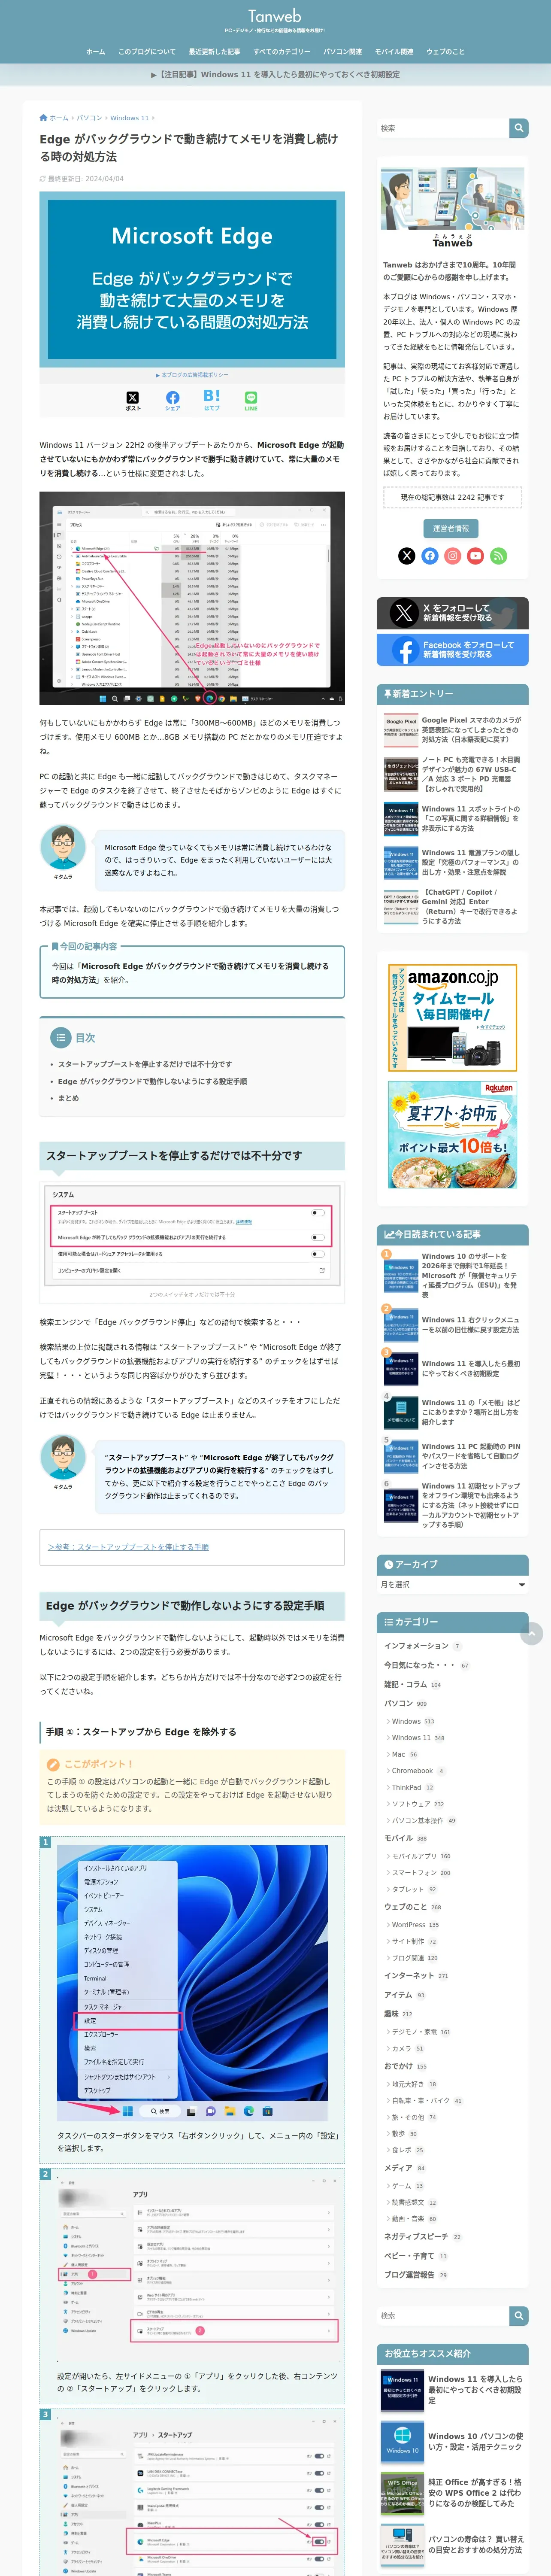Click the amazon.co.jp タイムセール ad banner

[x=452, y=1017]
